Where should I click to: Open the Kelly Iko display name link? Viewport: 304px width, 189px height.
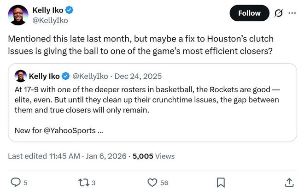(x=48, y=10)
